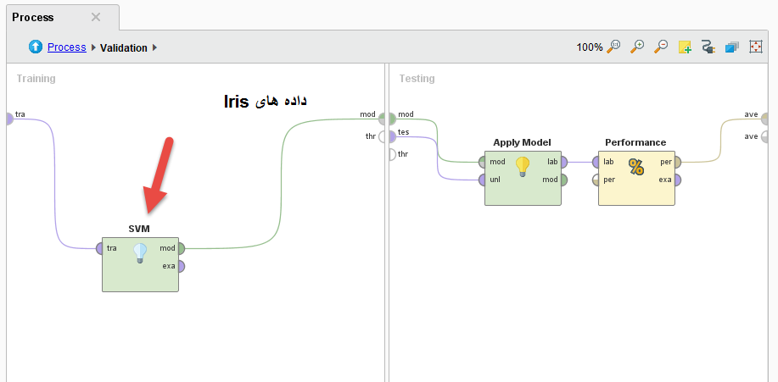Image resolution: width=778 pixels, height=382 pixels.
Task: Close the Process tab
Action: [96, 17]
